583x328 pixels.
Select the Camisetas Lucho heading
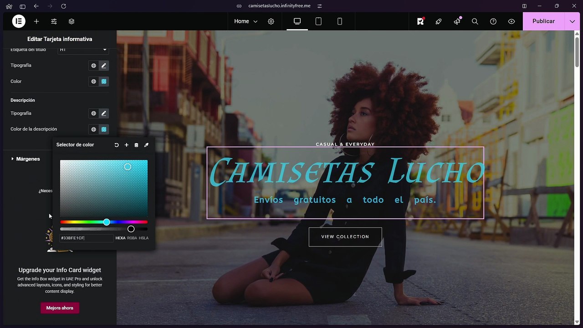(x=346, y=172)
